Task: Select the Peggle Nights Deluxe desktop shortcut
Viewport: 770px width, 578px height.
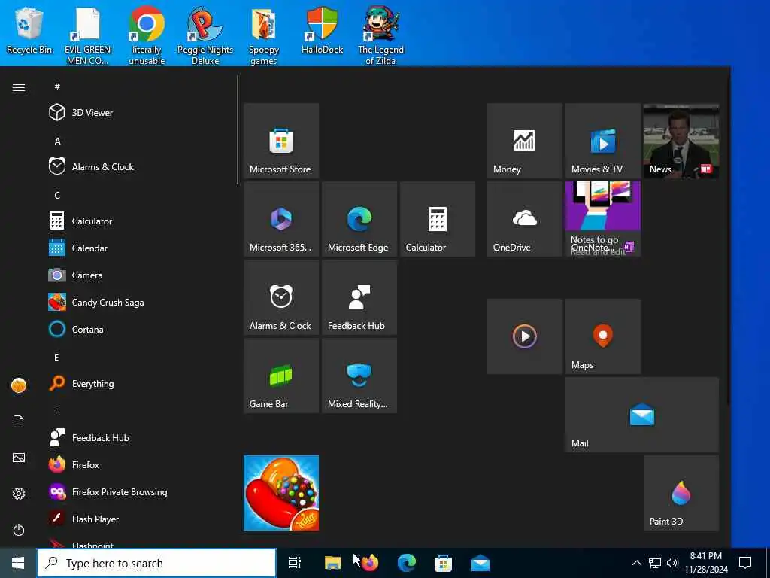Action: [x=205, y=36]
